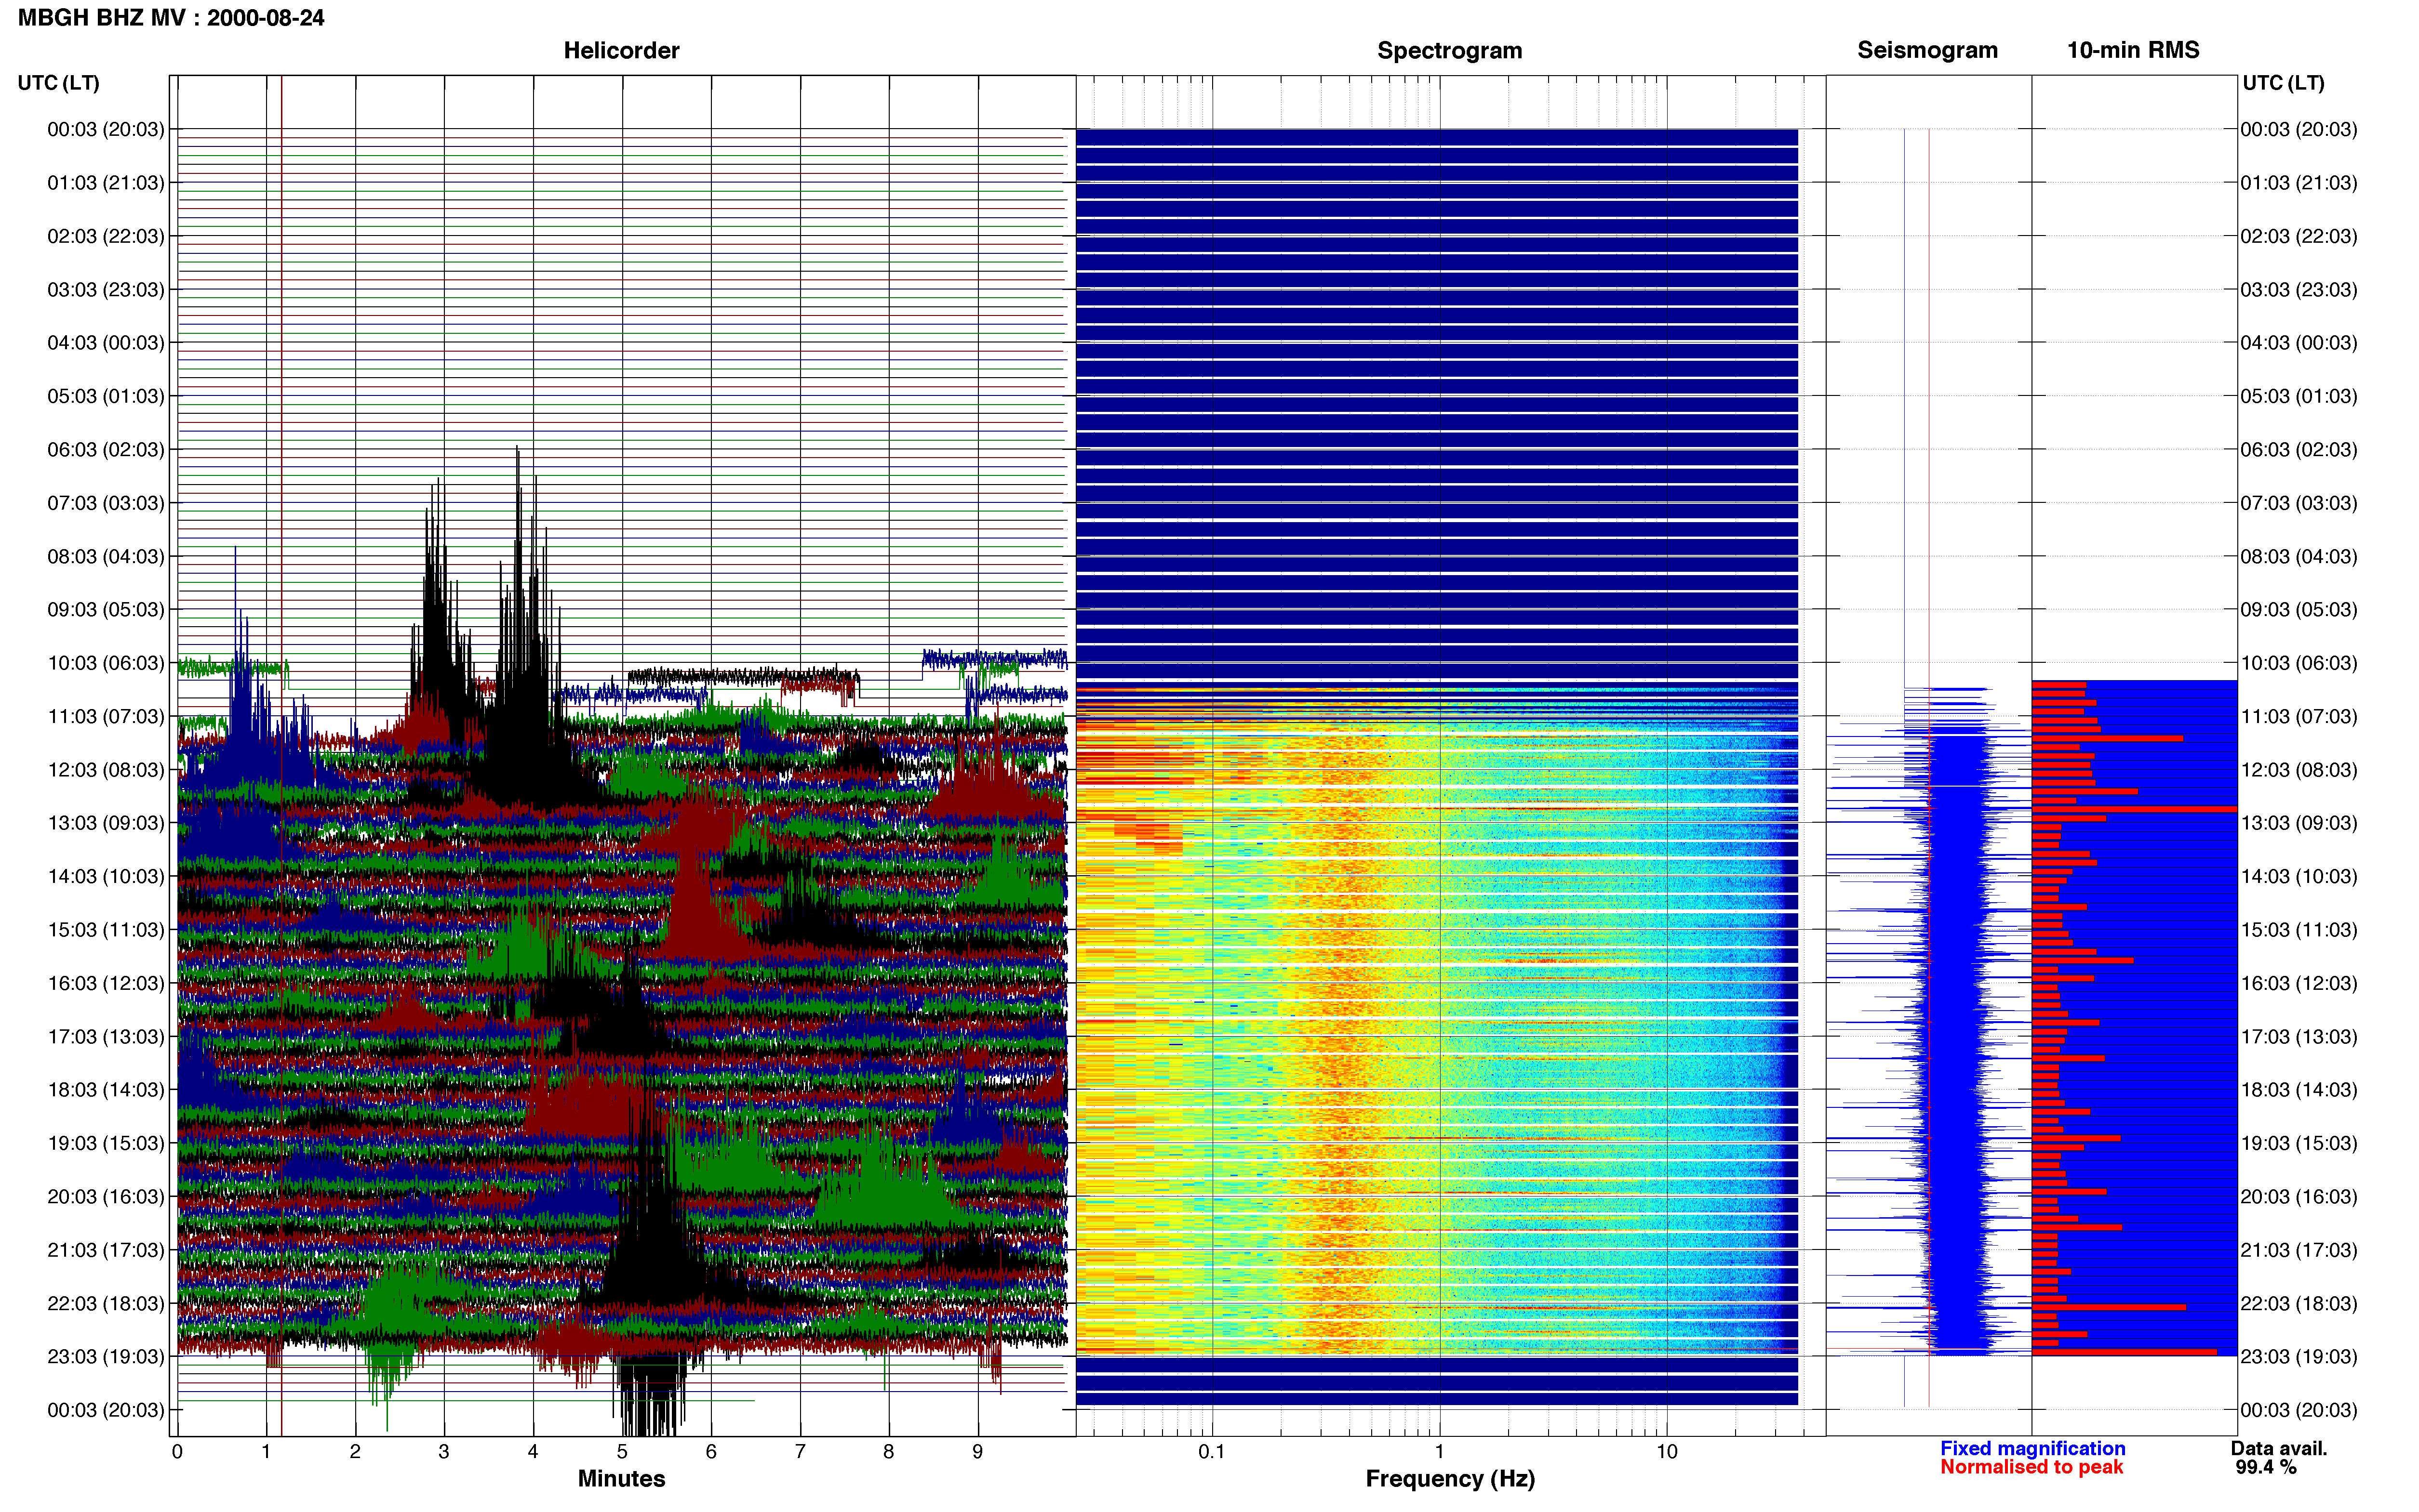The height and width of the screenshot is (1512, 2419).
Task: Click left time label '20:03 (16:03)'
Action: (x=106, y=1196)
